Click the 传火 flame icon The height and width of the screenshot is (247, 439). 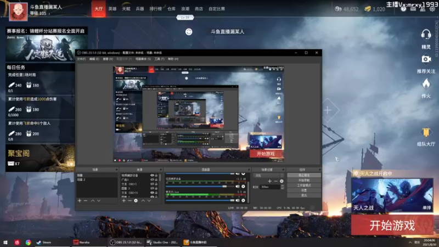[426, 83]
